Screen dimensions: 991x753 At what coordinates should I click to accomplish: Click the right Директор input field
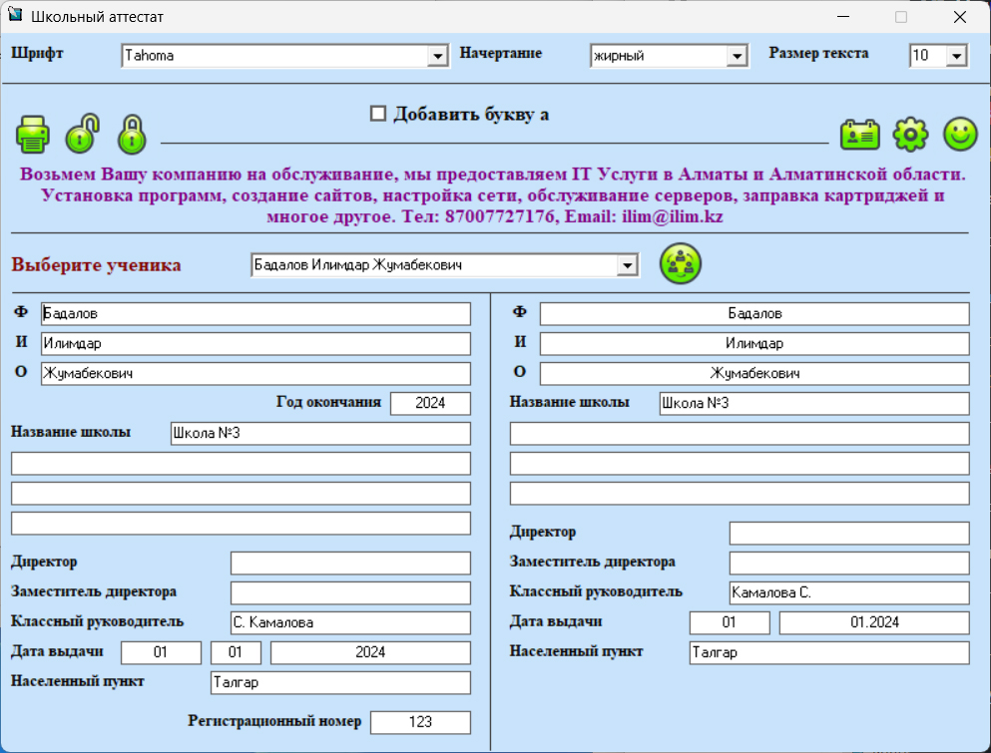tap(849, 534)
